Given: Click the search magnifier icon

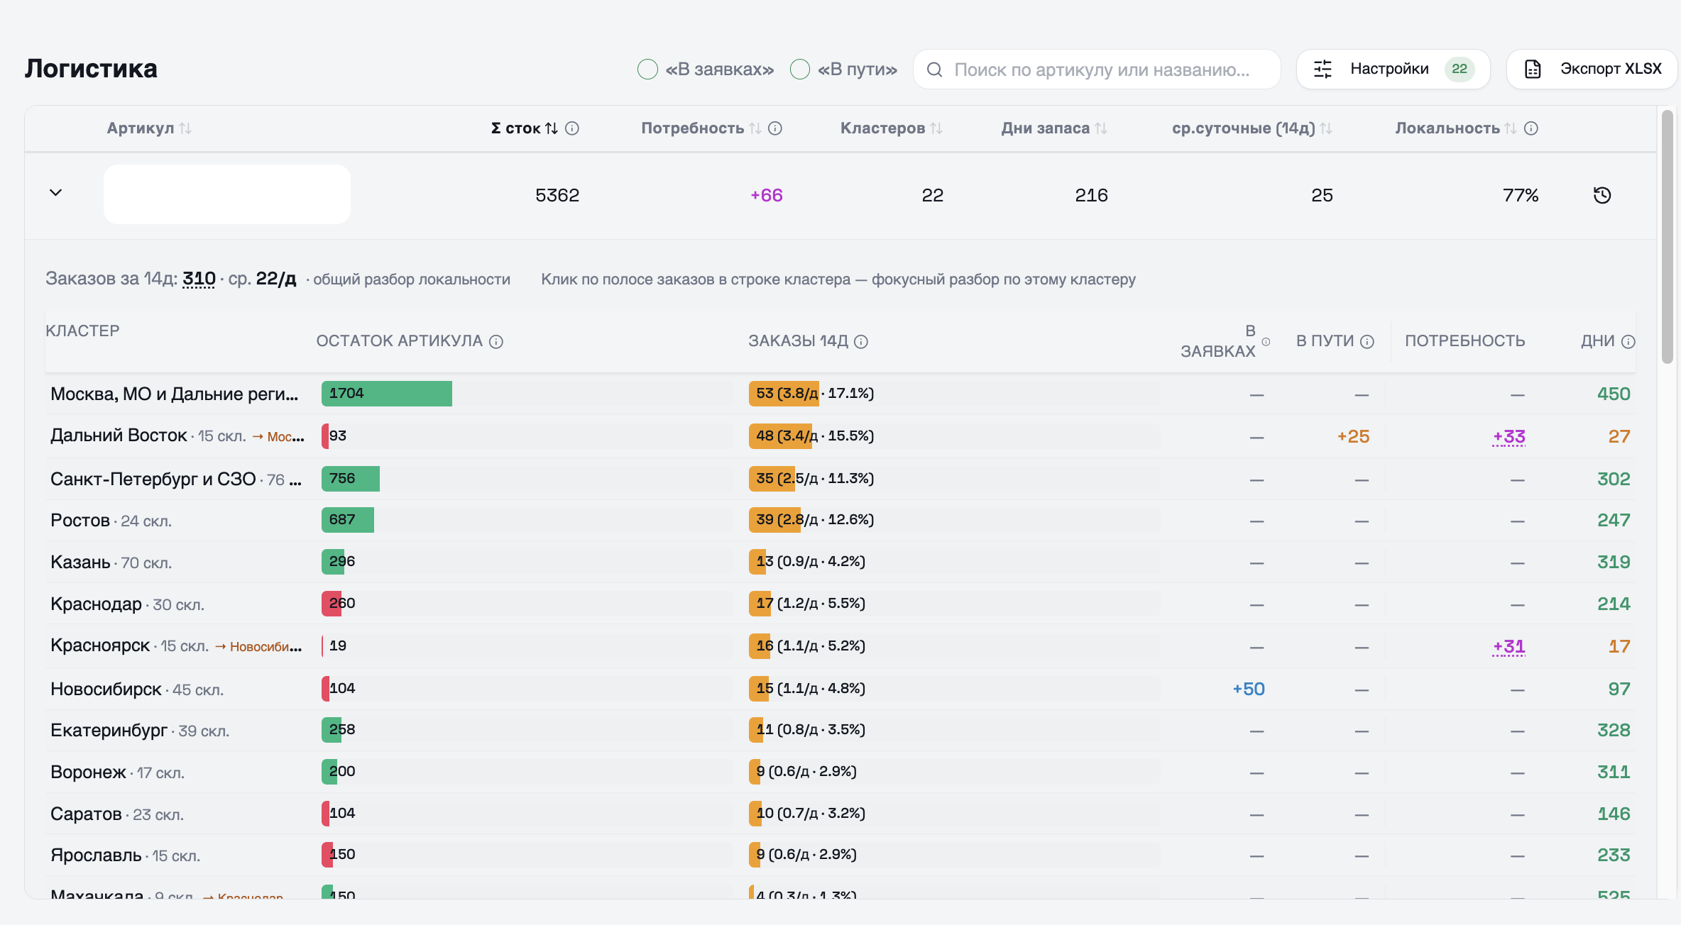Looking at the screenshot, I should (x=934, y=70).
